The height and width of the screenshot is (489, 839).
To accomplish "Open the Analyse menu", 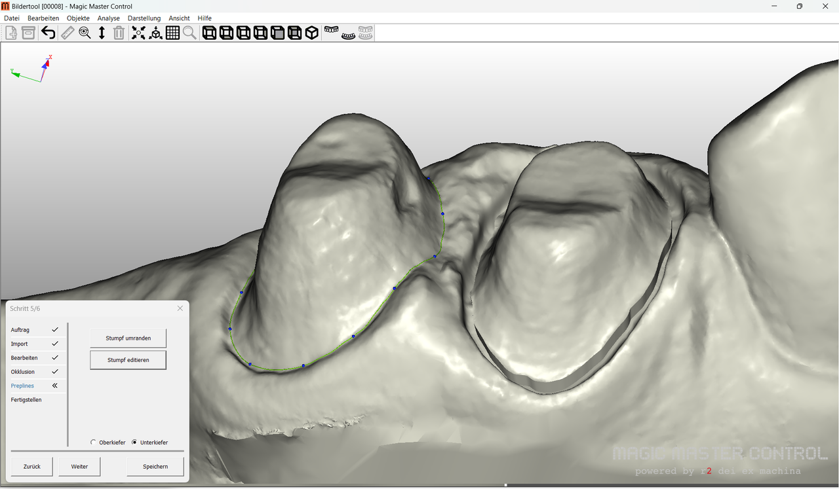I will point(109,18).
